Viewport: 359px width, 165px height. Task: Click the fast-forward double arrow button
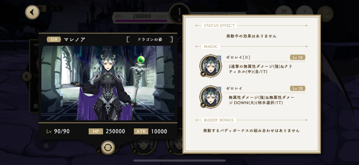click(x=284, y=12)
